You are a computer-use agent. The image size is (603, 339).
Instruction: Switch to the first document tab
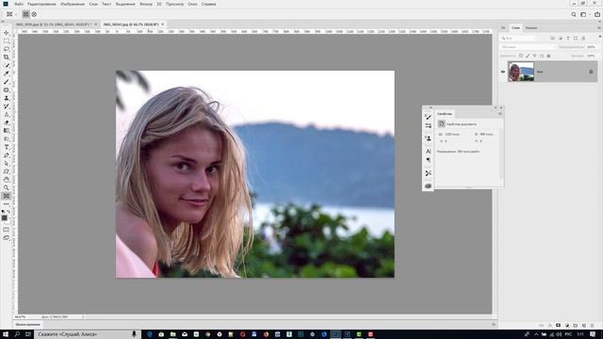click(54, 24)
